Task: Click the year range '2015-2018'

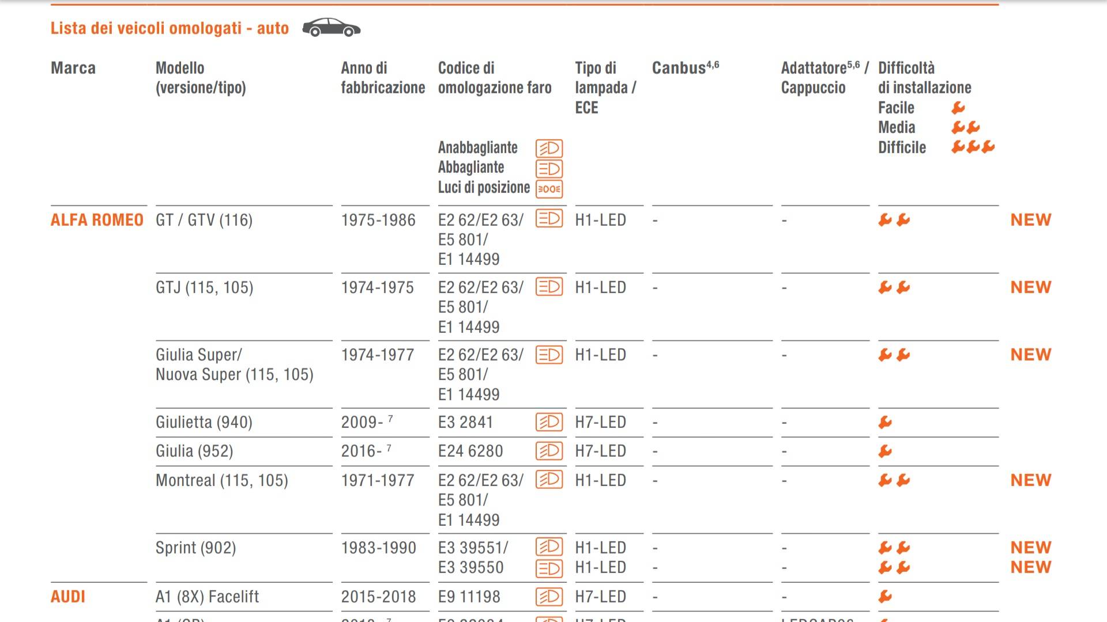Action: point(379,597)
